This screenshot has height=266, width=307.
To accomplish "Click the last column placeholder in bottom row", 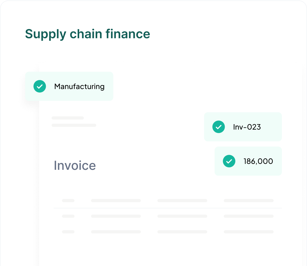I will tap(249, 232).
